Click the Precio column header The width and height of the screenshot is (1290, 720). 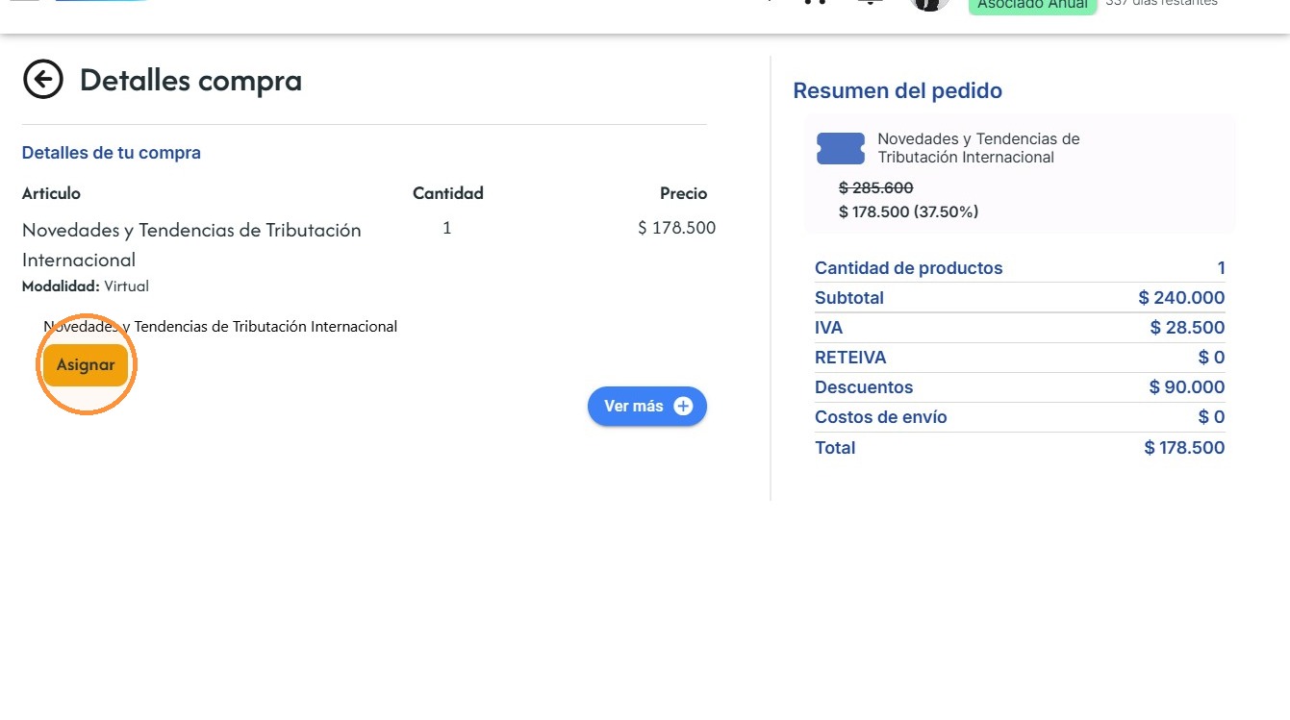[x=683, y=193]
